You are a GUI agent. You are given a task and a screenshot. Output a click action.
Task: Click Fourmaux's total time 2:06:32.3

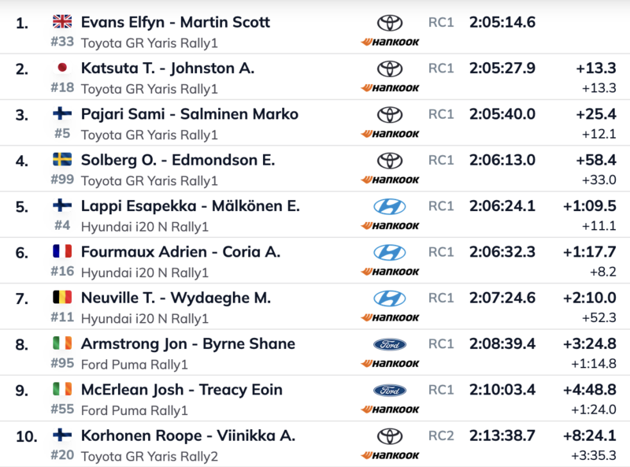[502, 252]
